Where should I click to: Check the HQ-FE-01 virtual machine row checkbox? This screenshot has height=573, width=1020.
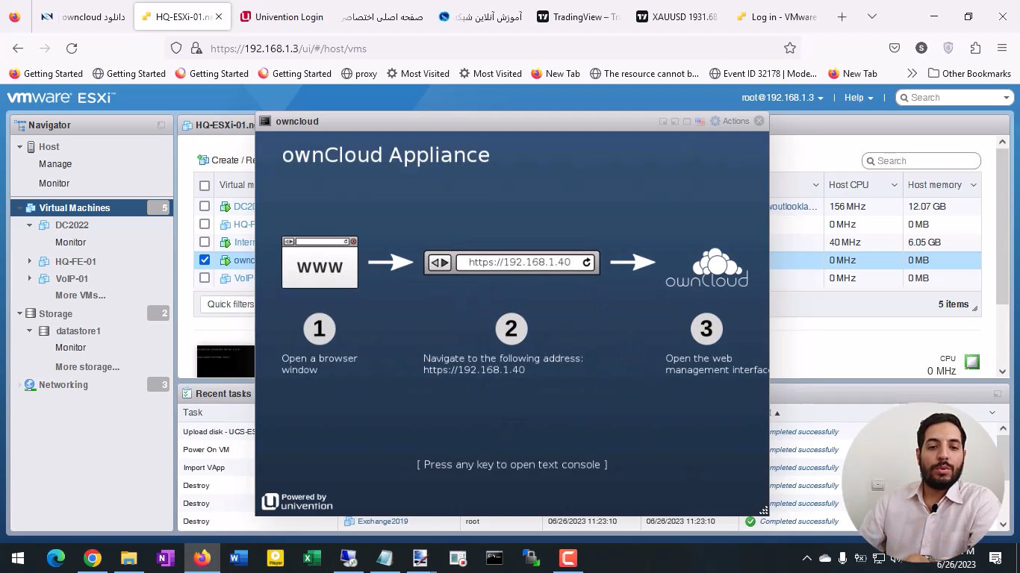point(205,224)
